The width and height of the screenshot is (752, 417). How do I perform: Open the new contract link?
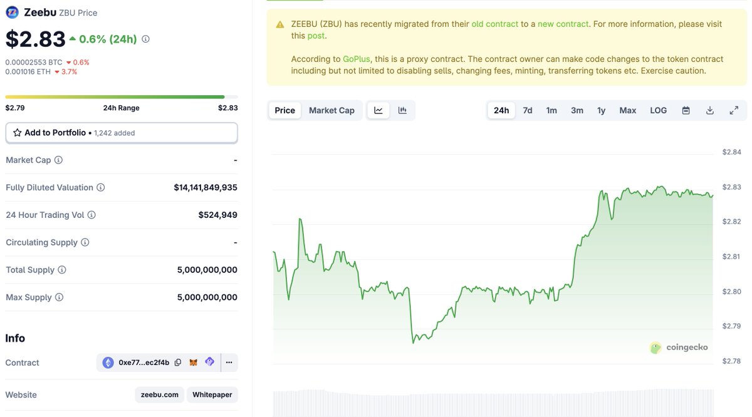tap(563, 24)
